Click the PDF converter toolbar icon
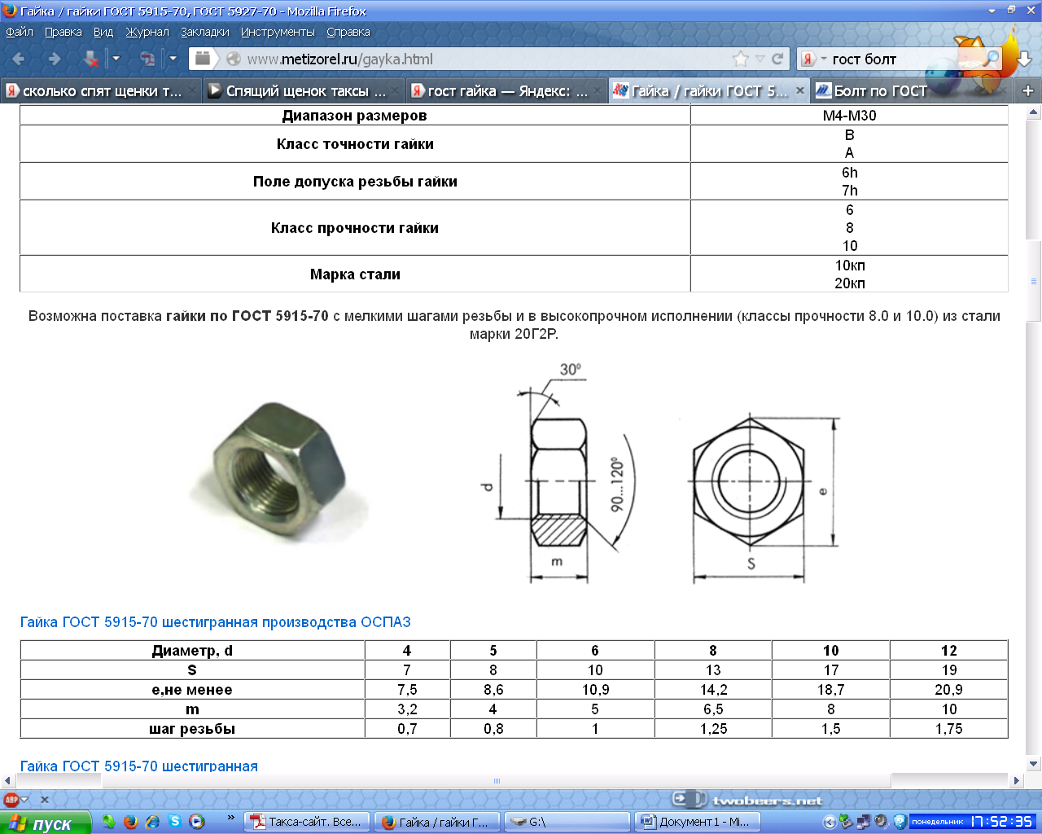 point(147,59)
